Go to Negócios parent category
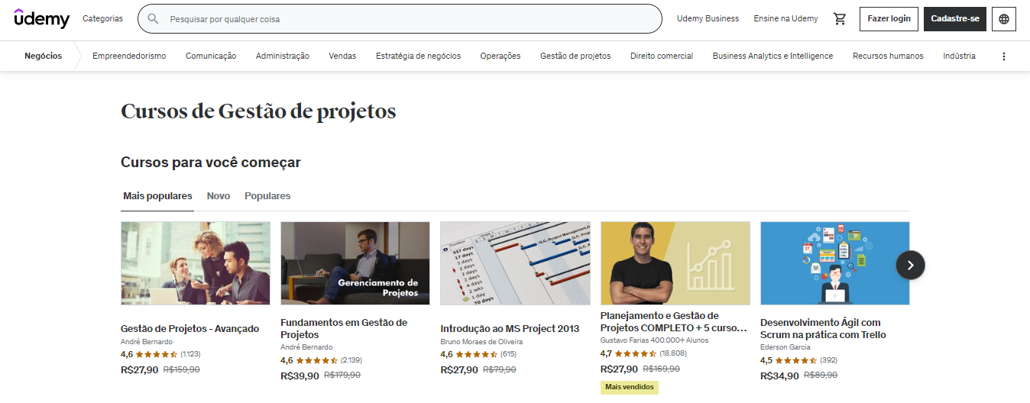This screenshot has width=1030, height=403. (44, 56)
